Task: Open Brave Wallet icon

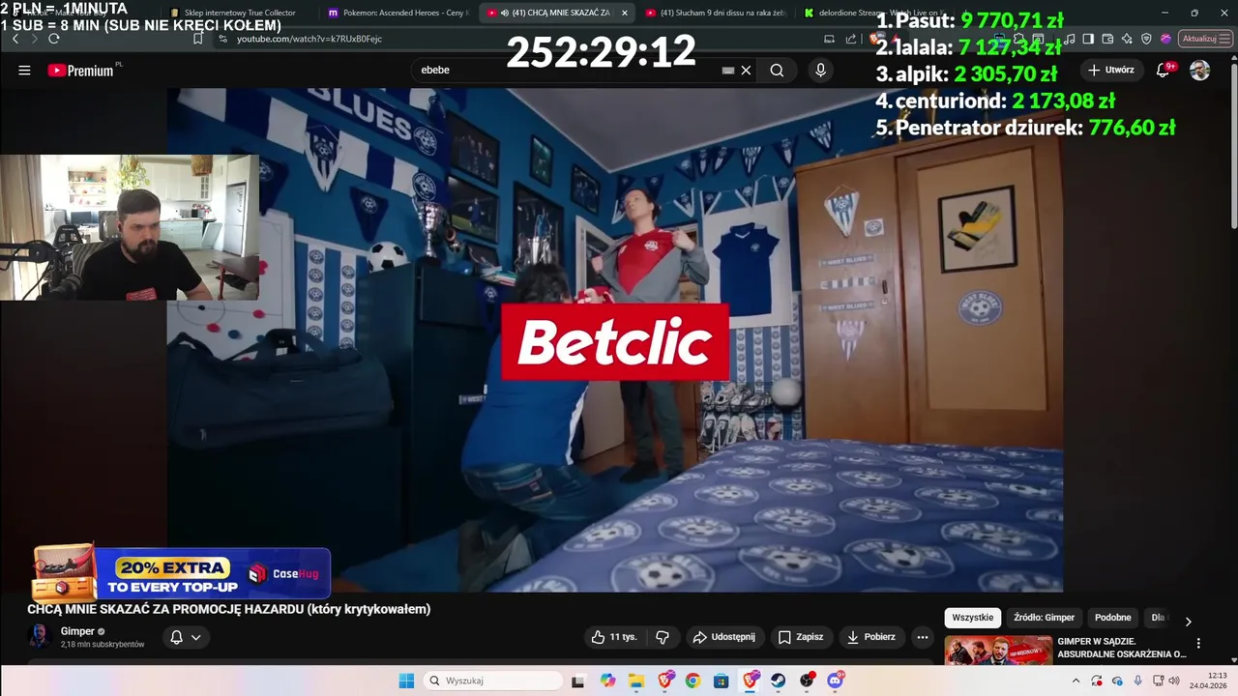Action: tap(1107, 39)
